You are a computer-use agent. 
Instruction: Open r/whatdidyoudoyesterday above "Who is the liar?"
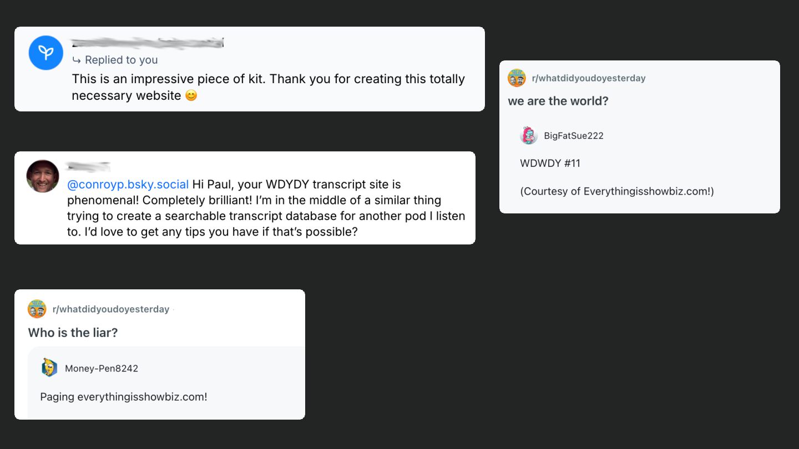point(111,309)
